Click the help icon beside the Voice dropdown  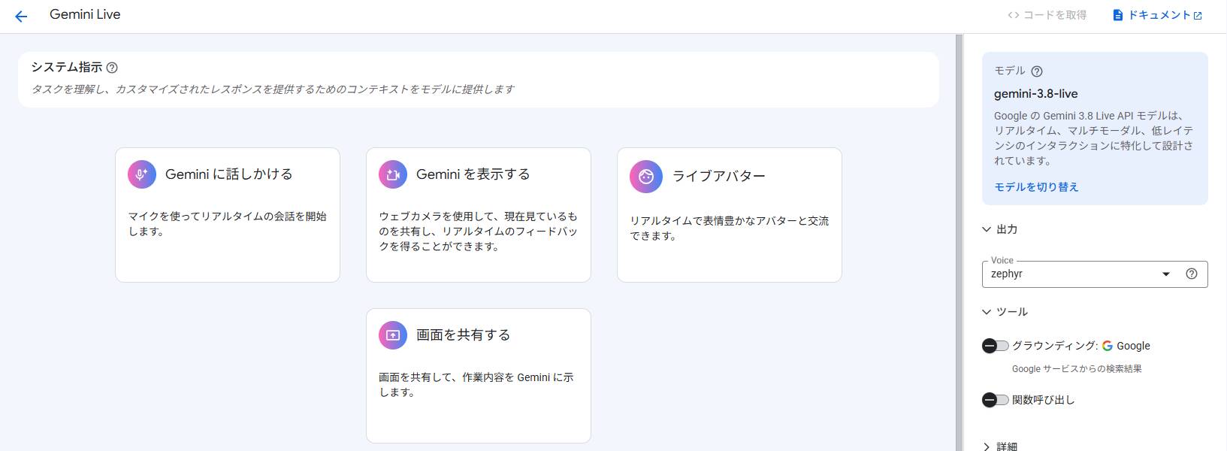(1192, 274)
